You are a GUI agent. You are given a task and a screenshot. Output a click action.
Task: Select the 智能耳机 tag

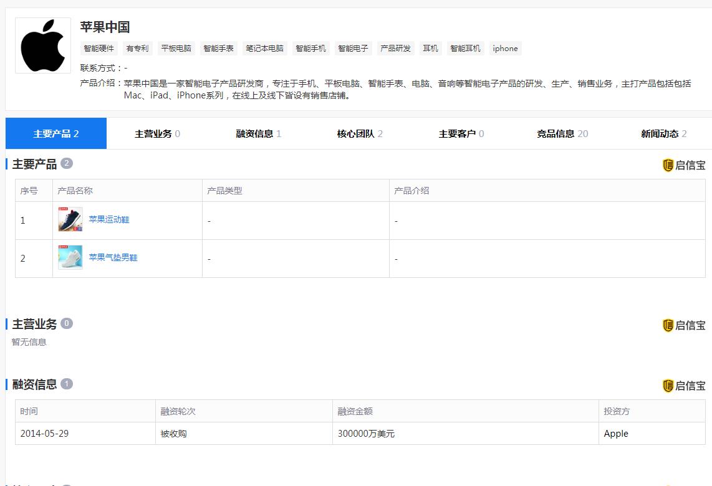tap(466, 49)
